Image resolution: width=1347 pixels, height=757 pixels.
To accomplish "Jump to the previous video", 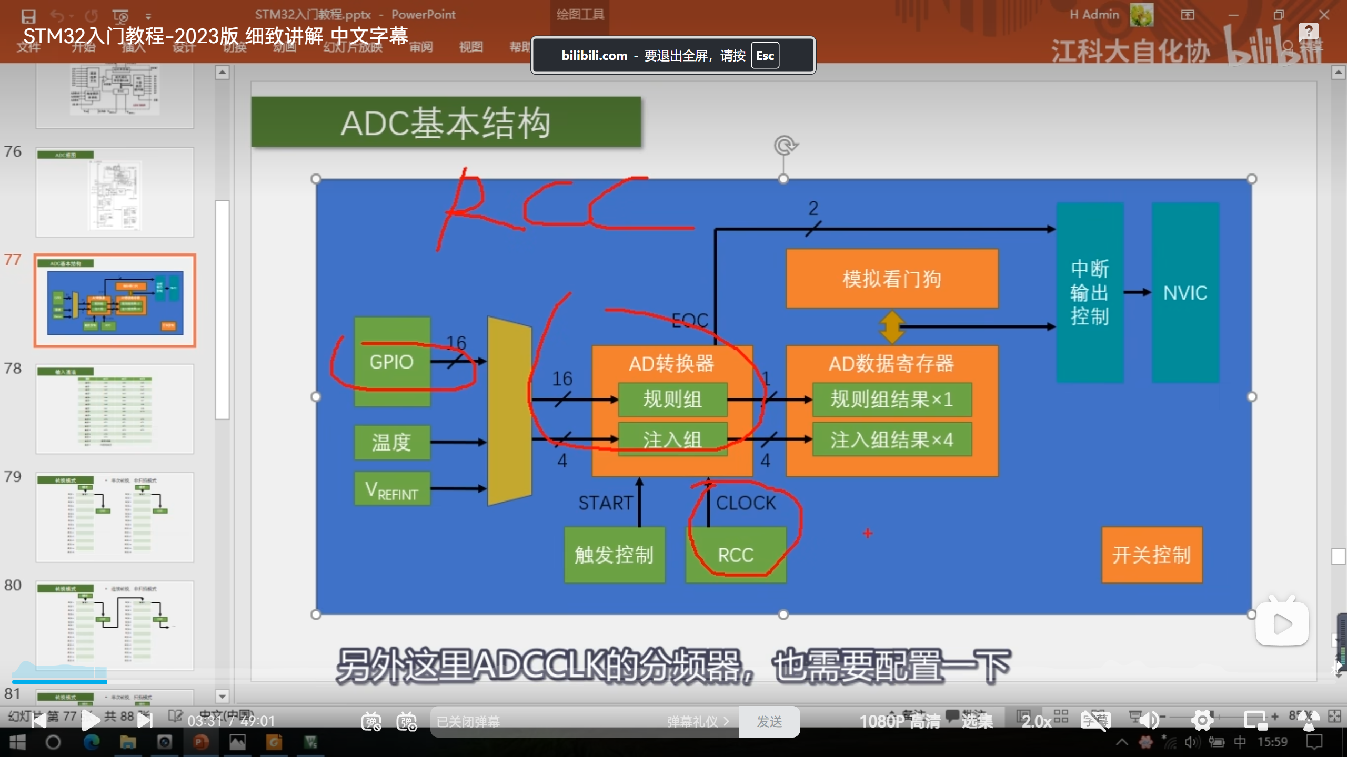I will pos(39,721).
